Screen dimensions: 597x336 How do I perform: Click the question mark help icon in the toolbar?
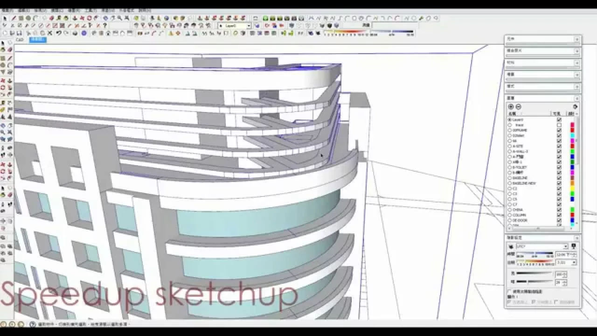coord(104,25)
